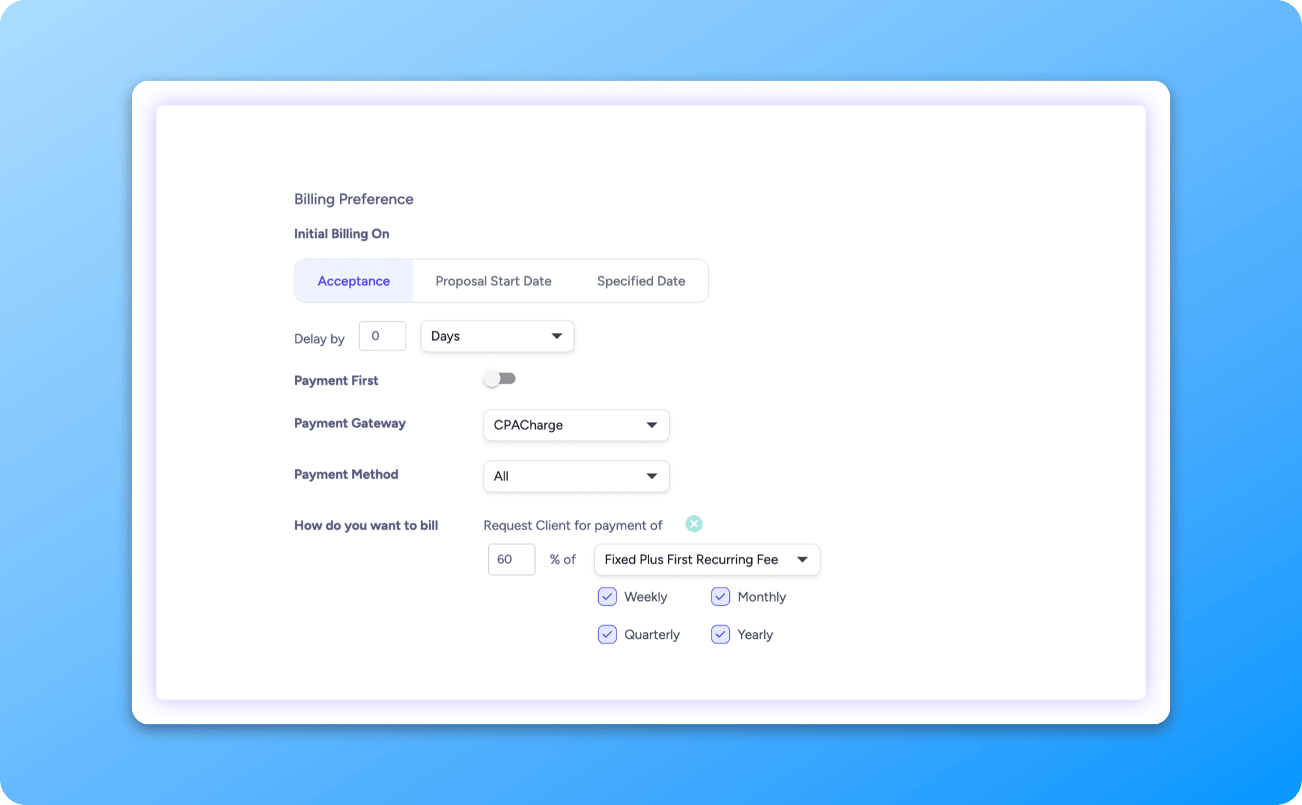
Task: Click the Days dropdown chevron
Action: point(556,336)
